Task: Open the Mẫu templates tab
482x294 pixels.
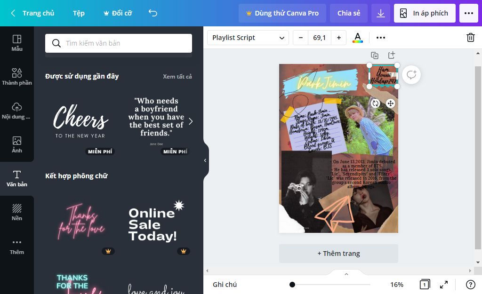Action: (17, 43)
